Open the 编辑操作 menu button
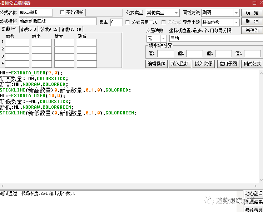 [157, 64]
